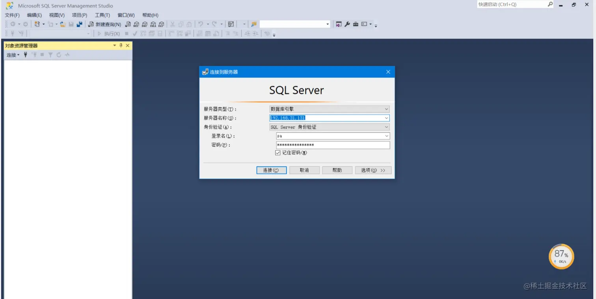Open the 连接 dropdown in Object Explorer
This screenshot has height=299, width=596.
tap(13, 55)
